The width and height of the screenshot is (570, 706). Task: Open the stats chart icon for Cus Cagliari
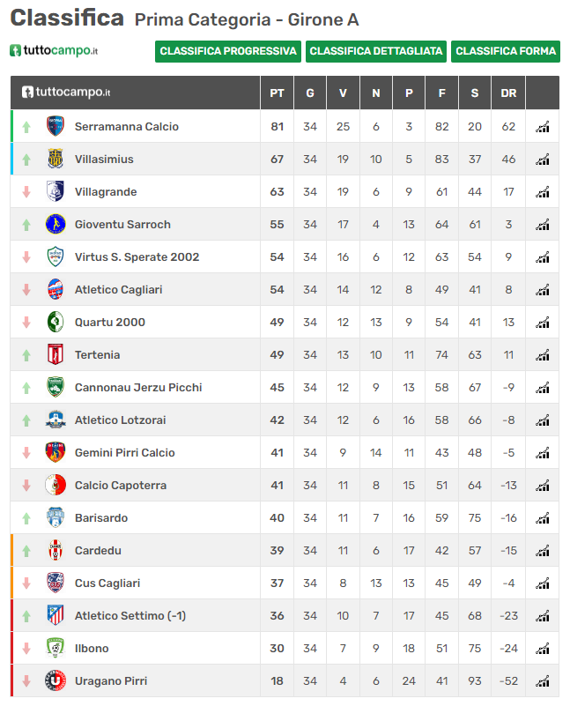tap(542, 583)
